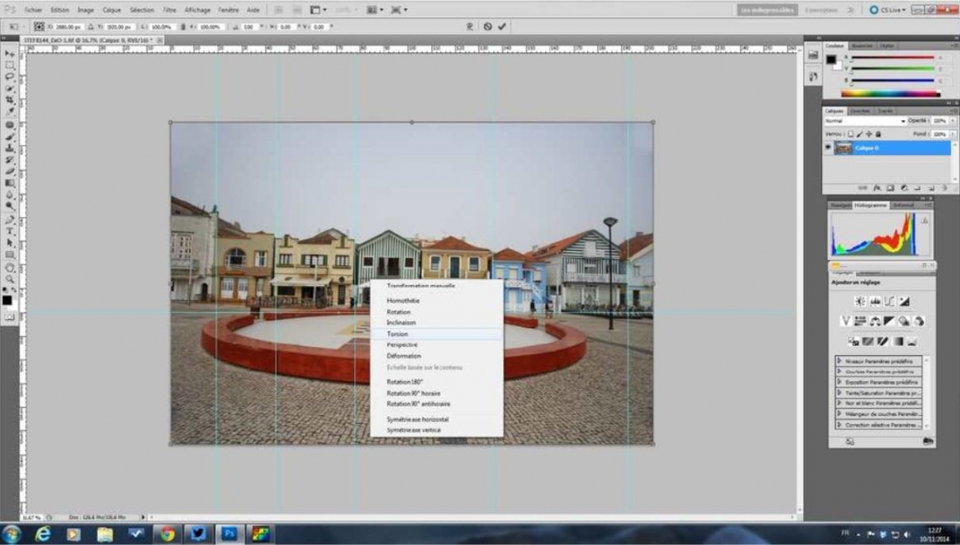
Task: Add a Curves adjustment from Ajouter un réglage
Action: point(889,301)
